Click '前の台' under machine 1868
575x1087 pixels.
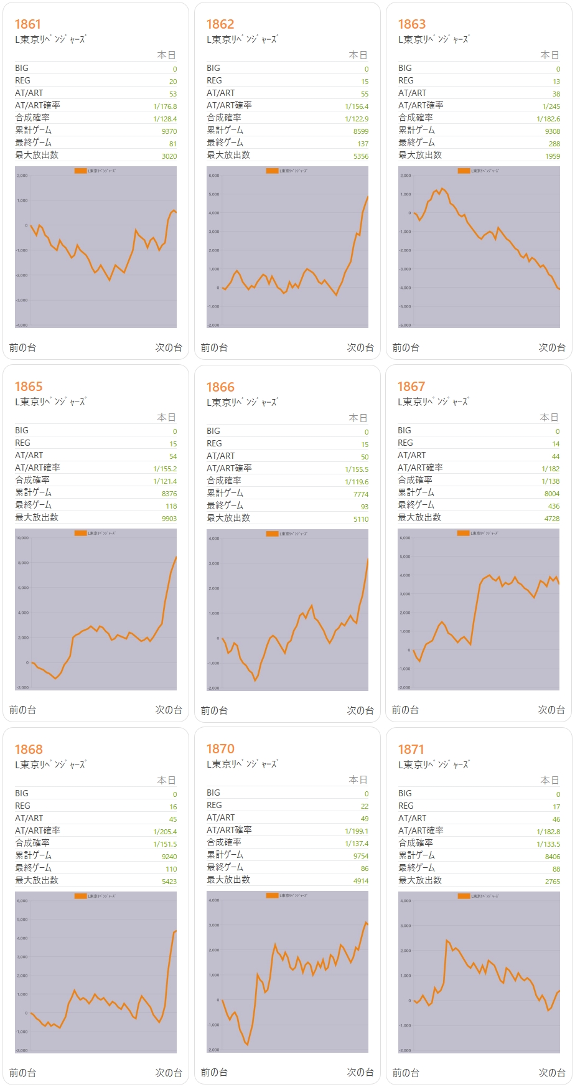pos(22,1073)
